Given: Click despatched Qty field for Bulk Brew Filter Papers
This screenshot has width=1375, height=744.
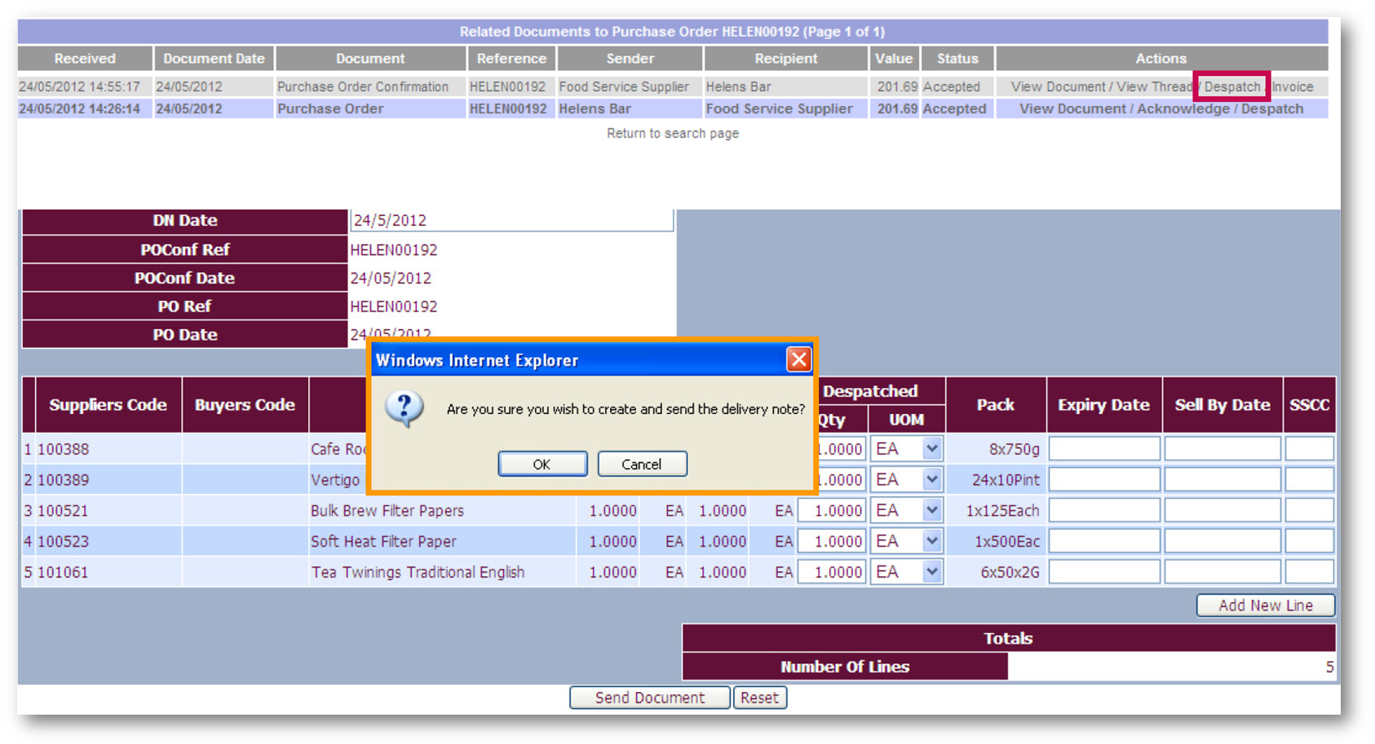Looking at the screenshot, I should point(832,510).
